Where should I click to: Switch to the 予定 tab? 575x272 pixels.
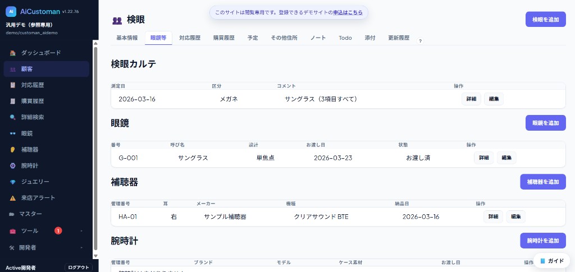coord(253,38)
